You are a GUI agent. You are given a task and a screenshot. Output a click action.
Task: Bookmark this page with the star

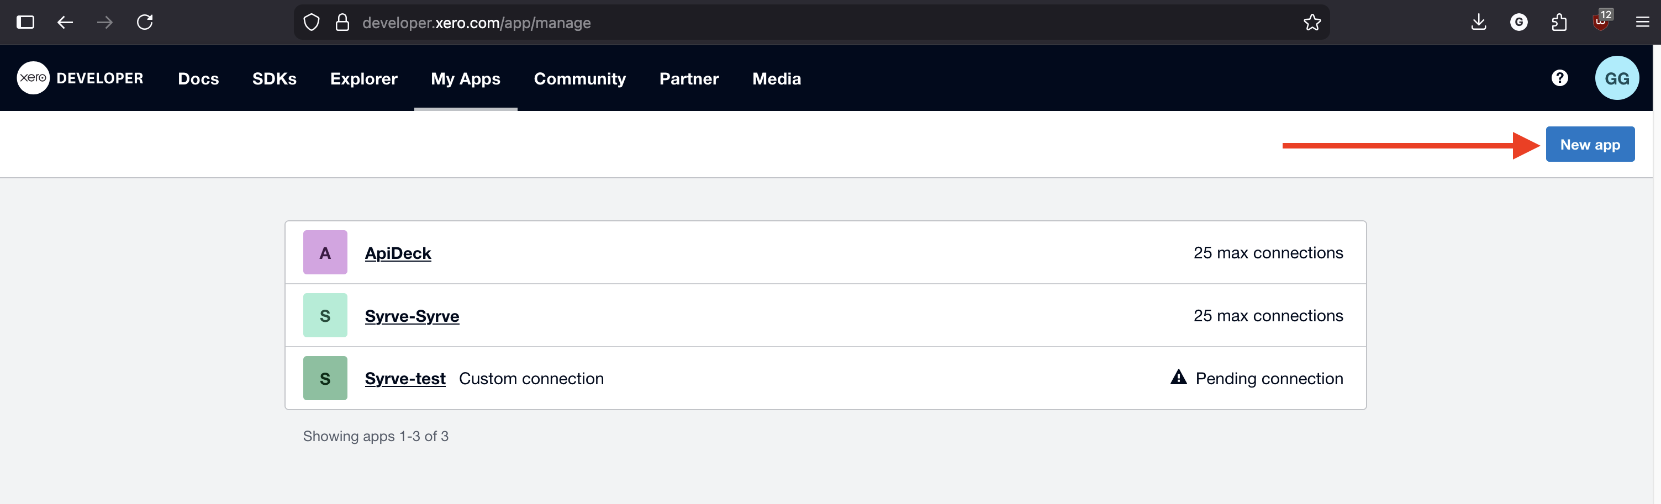pyautogui.click(x=1311, y=23)
